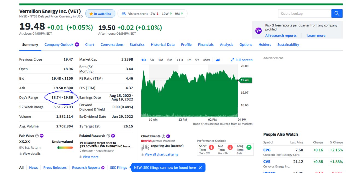Viewport: 350px width, 173px height.
Task: Click the Y+ badge beside Chart Events
Action: 168,136
